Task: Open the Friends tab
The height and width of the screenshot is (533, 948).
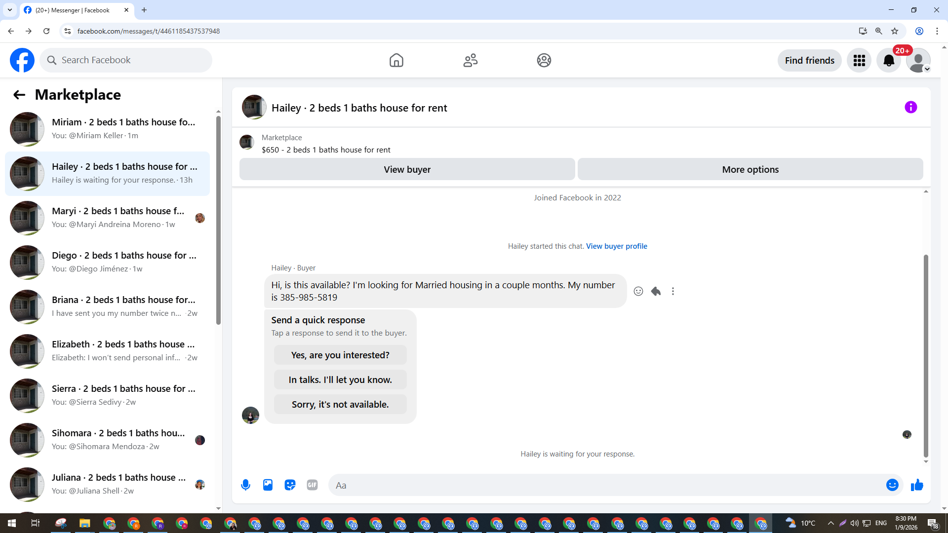Action: click(470, 60)
